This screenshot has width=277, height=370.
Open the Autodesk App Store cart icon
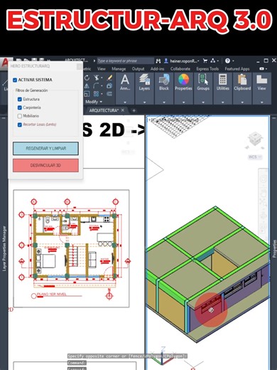tap(205, 61)
